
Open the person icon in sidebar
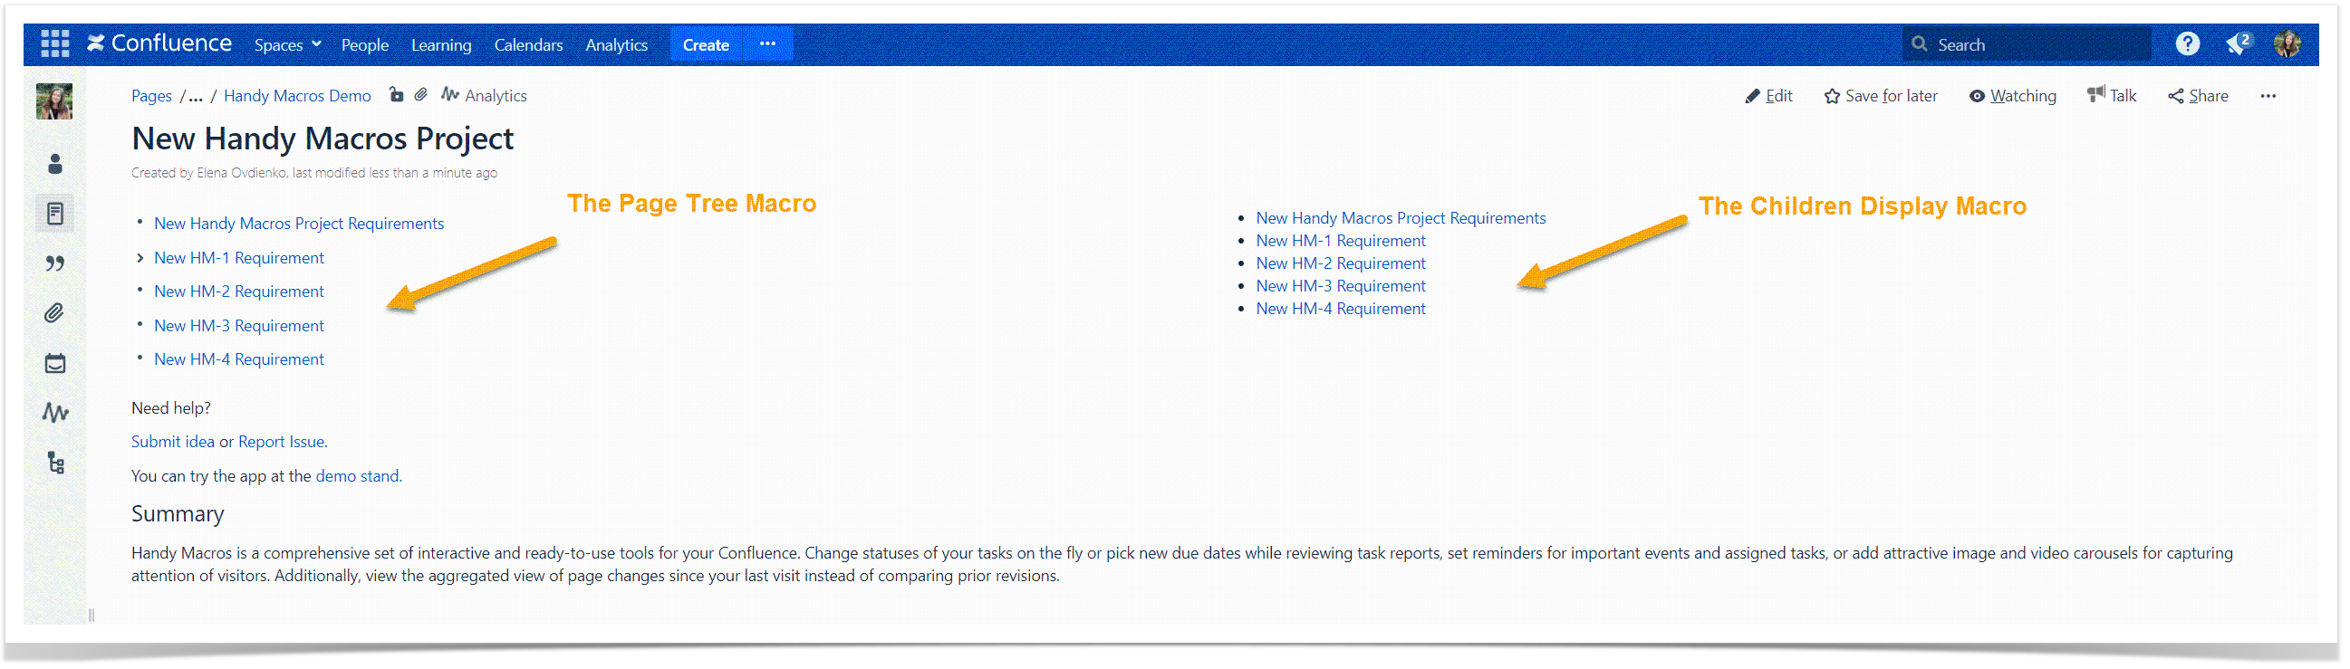(x=54, y=164)
